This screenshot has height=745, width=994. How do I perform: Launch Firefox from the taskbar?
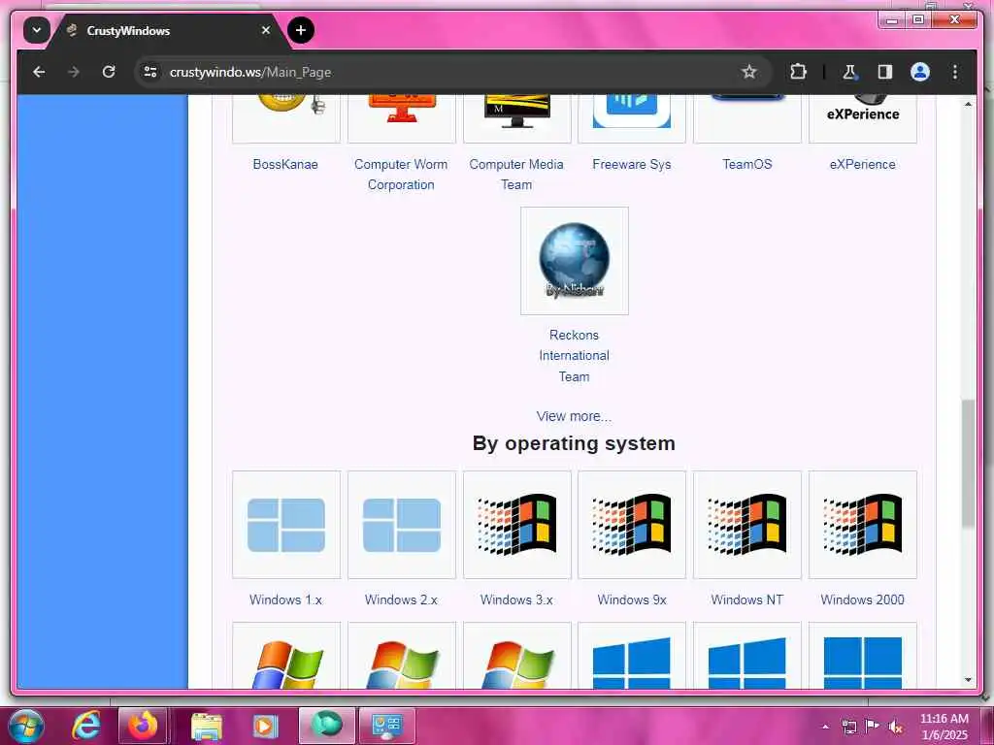point(143,726)
